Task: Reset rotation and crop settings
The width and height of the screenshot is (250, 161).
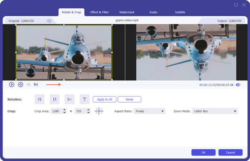Action: click(129, 99)
